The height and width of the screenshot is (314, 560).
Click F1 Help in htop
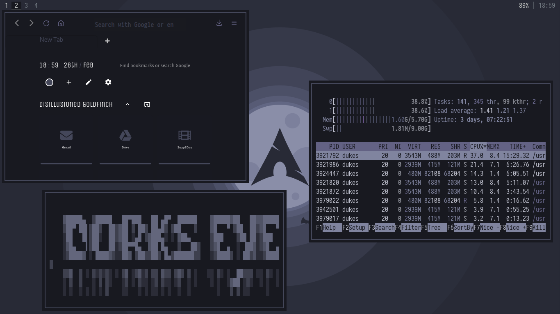pos(329,228)
